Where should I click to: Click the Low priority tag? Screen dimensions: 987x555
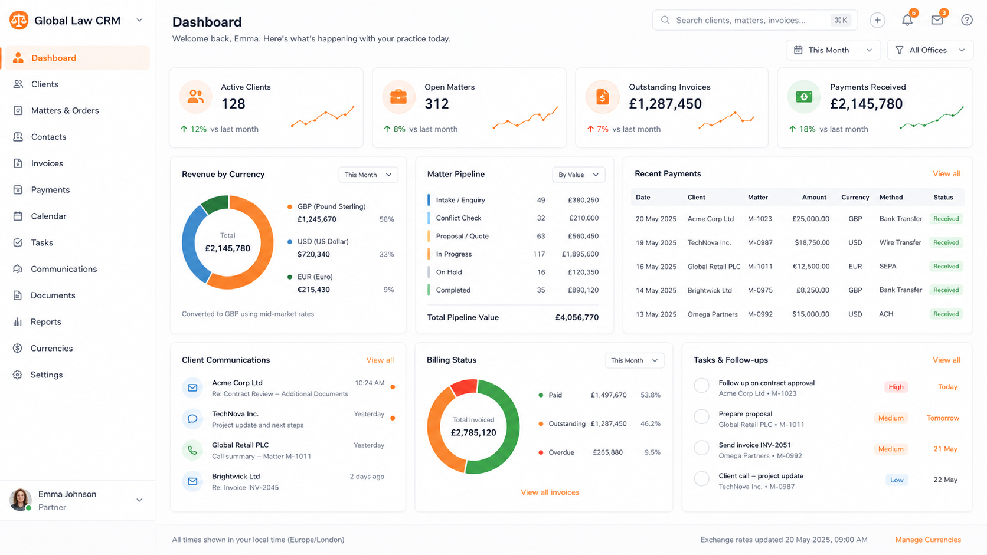click(897, 480)
